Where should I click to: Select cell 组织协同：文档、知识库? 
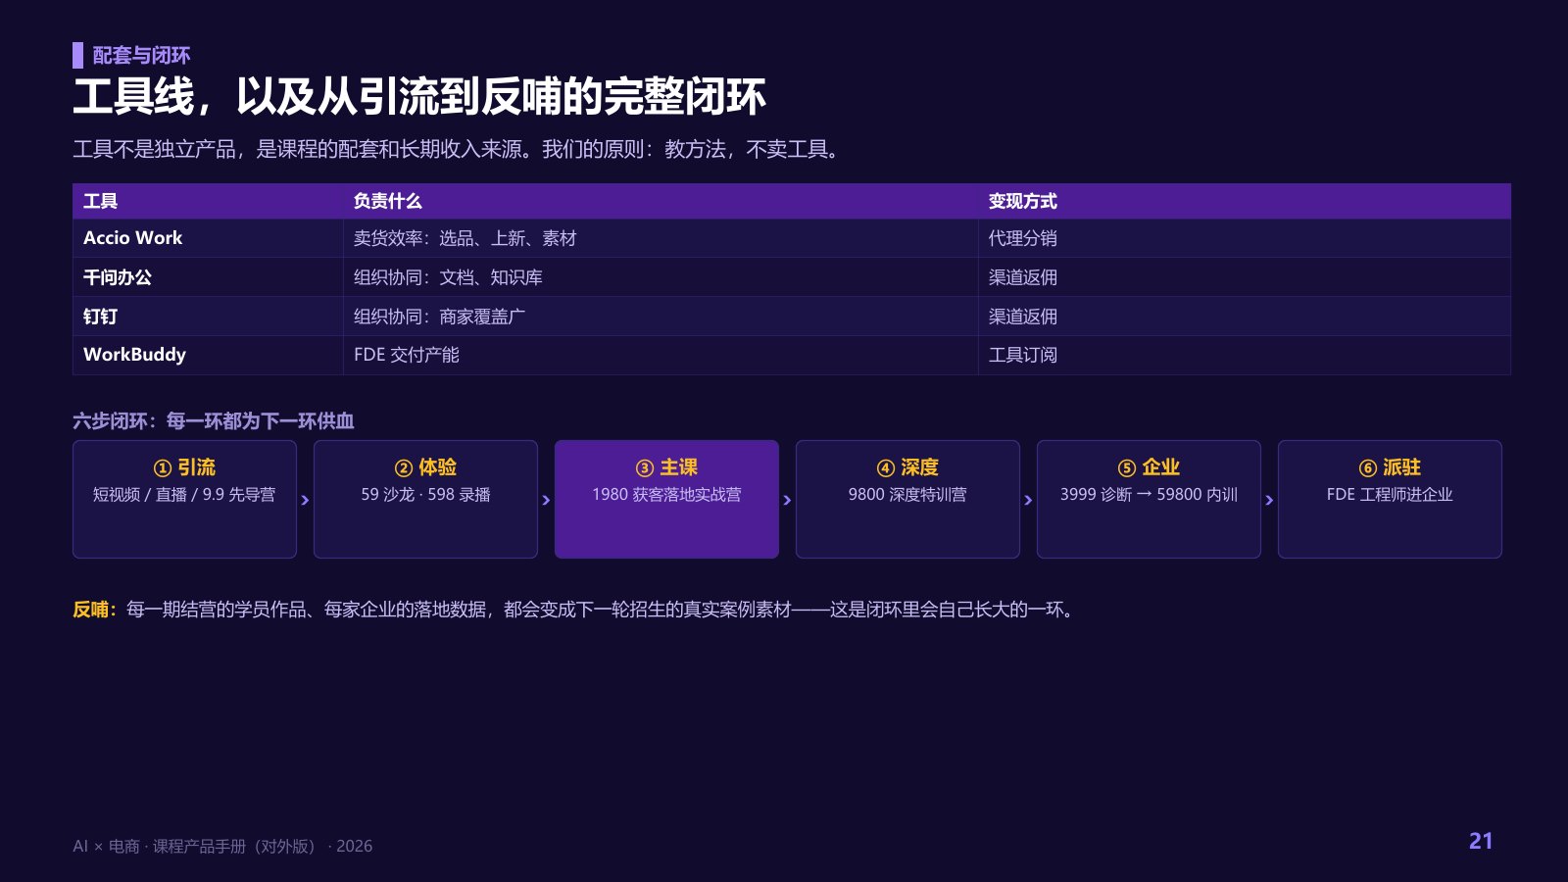(x=661, y=277)
